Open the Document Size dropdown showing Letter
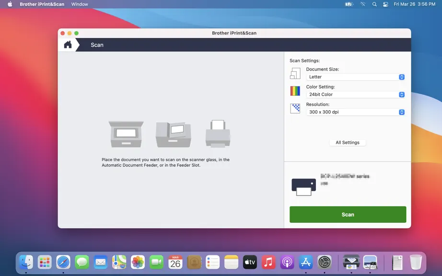Image resolution: width=442 pixels, height=276 pixels. 355,77
